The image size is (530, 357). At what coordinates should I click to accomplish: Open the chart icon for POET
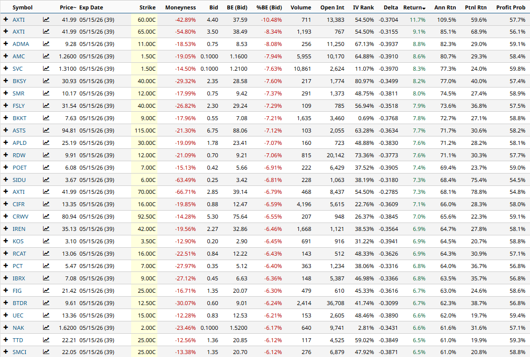[46, 168]
